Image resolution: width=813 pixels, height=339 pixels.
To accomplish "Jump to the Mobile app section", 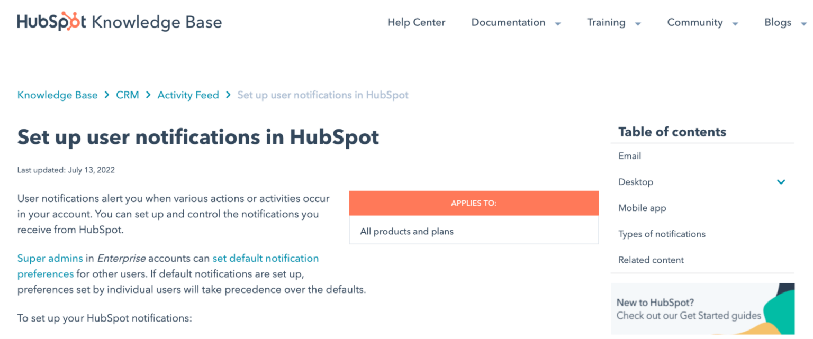I will click(642, 208).
